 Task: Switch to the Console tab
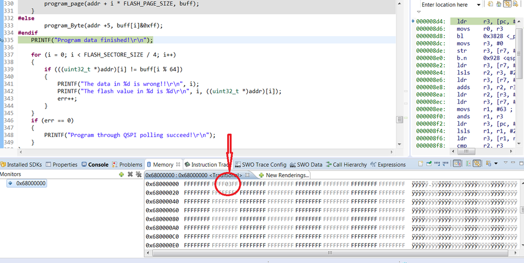tap(95, 164)
